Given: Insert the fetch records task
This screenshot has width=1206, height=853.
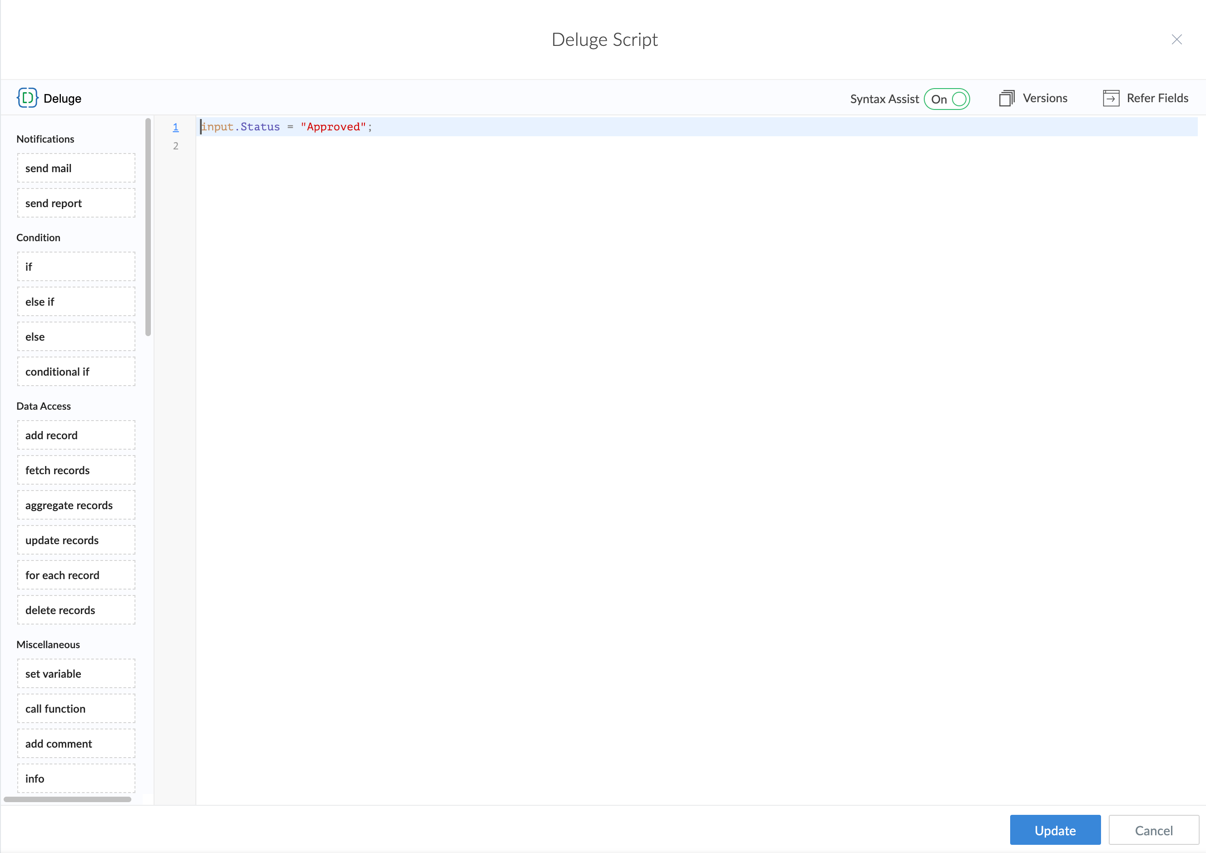Looking at the screenshot, I should click(x=76, y=471).
